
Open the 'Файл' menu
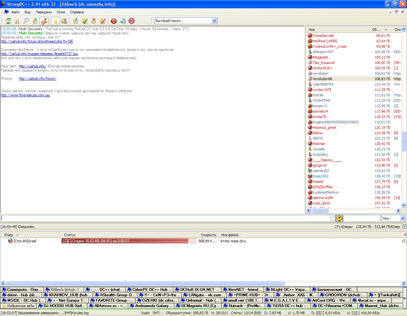[x=15, y=12]
